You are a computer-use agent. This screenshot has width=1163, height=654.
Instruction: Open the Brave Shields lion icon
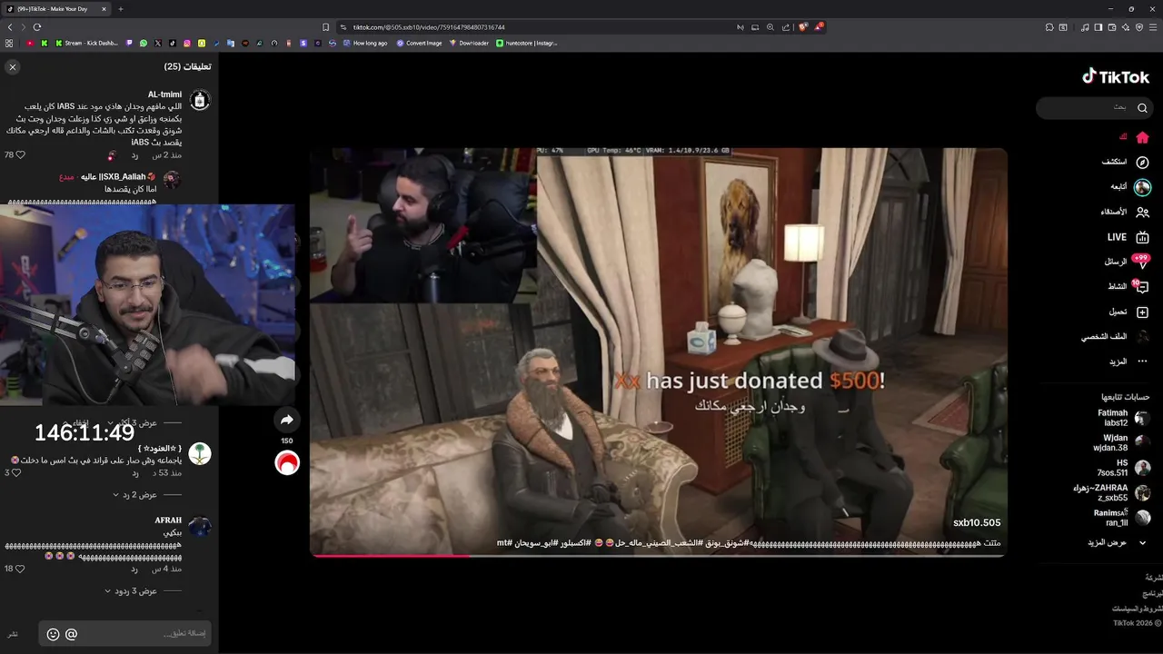pos(803,27)
